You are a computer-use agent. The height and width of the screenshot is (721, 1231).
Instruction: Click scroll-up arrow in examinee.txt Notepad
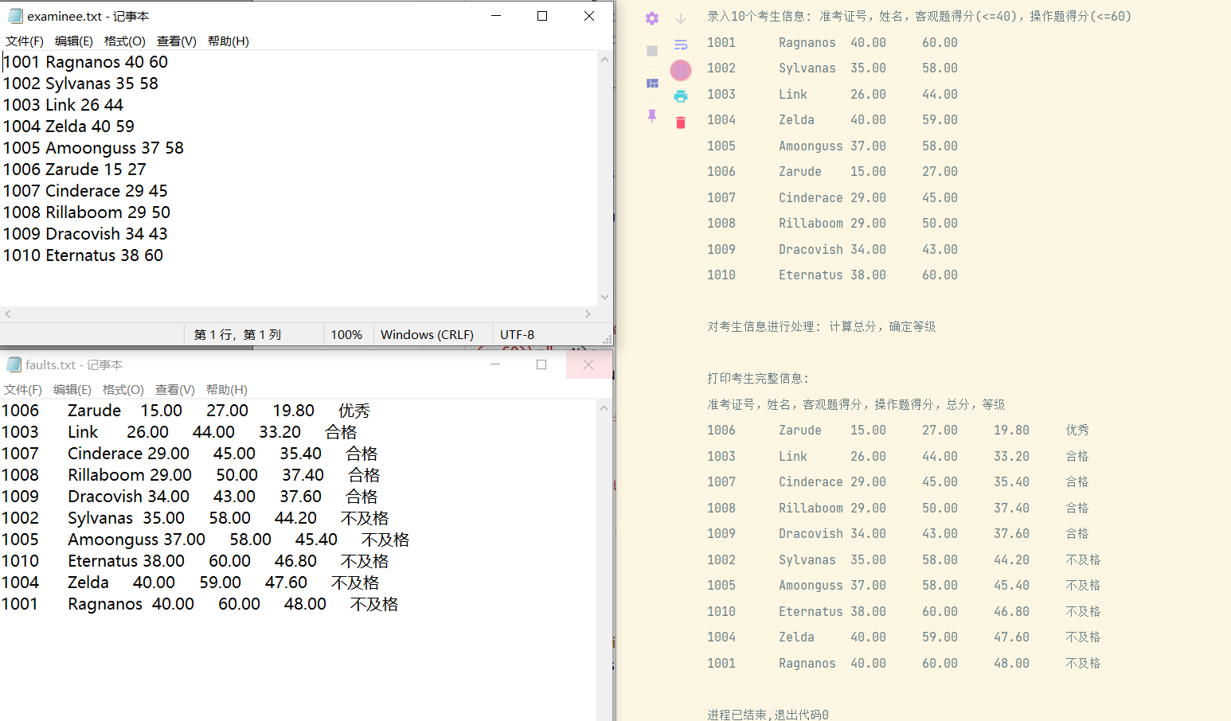click(x=604, y=59)
